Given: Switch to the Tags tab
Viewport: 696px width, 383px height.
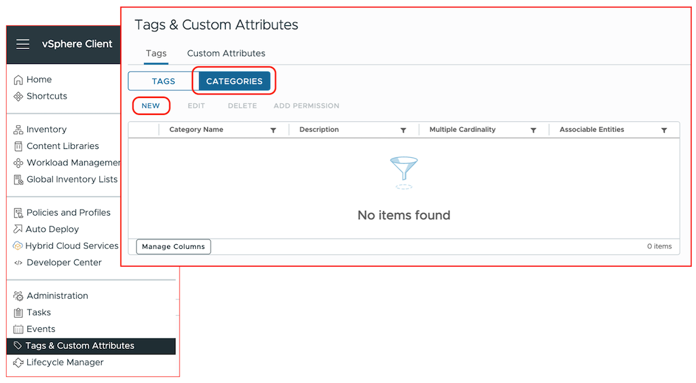Looking at the screenshot, I should tap(156, 53).
